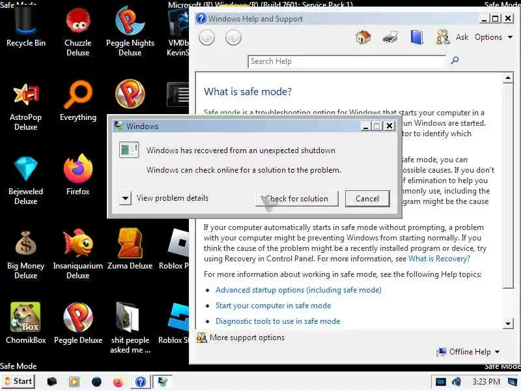The width and height of the screenshot is (521, 391).
Task: Click the volume icon in system tray
Action: (x=457, y=382)
